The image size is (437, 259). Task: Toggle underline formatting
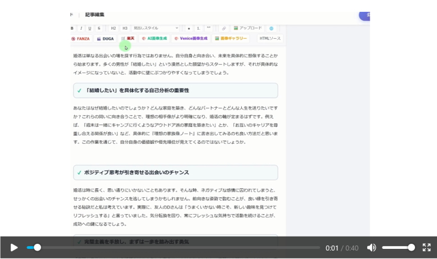point(90,28)
